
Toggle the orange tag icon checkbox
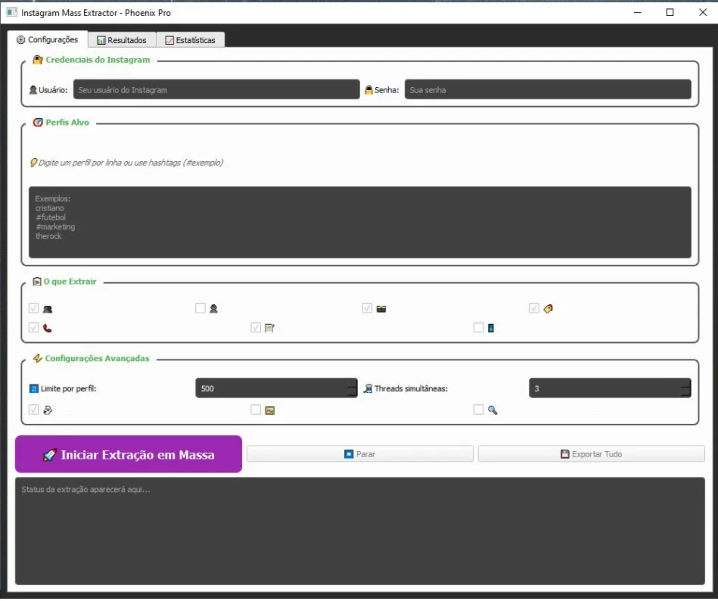533,308
